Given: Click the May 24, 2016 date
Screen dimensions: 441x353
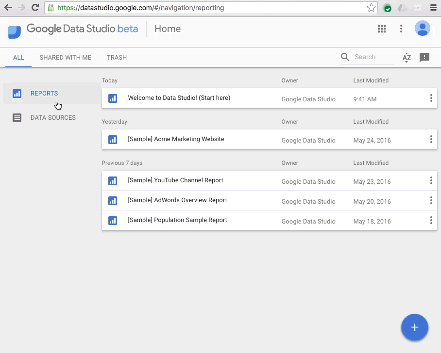Looking at the screenshot, I should coord(372,141).
